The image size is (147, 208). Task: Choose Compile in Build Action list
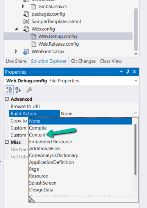click(x=80, y=128)
